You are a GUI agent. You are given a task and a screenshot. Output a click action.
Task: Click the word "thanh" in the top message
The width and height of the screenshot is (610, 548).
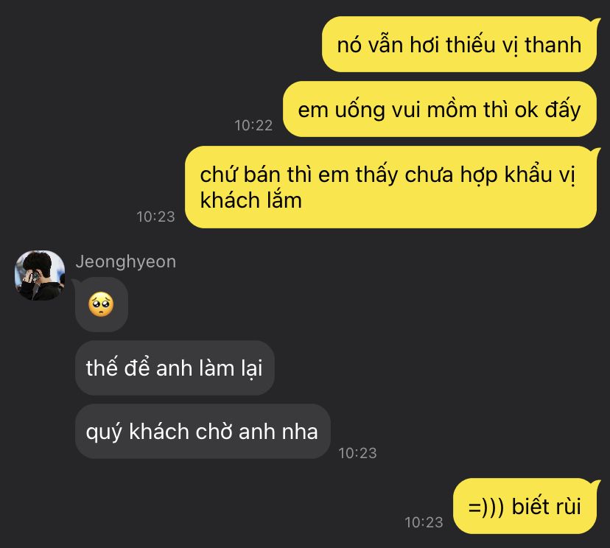(x=553, y=45)
